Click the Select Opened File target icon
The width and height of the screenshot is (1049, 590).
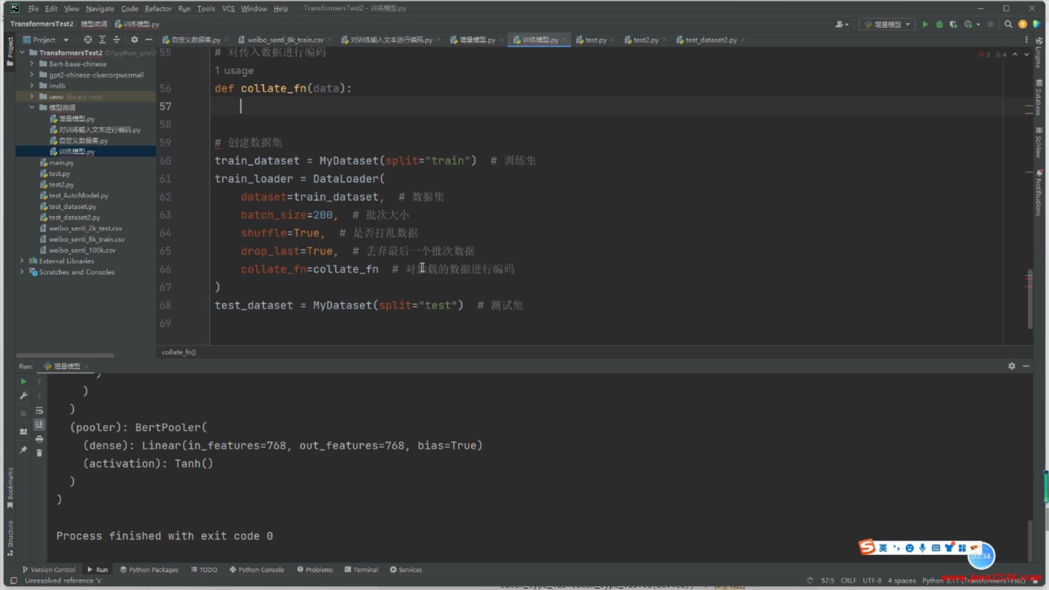pyautogui.click(x=87, y=40)
